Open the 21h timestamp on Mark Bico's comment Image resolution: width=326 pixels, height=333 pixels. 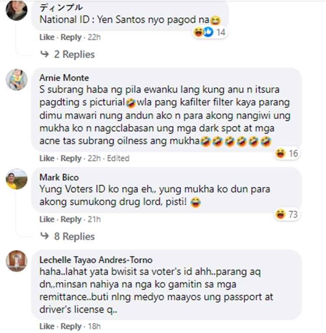(x=94, y=219)
